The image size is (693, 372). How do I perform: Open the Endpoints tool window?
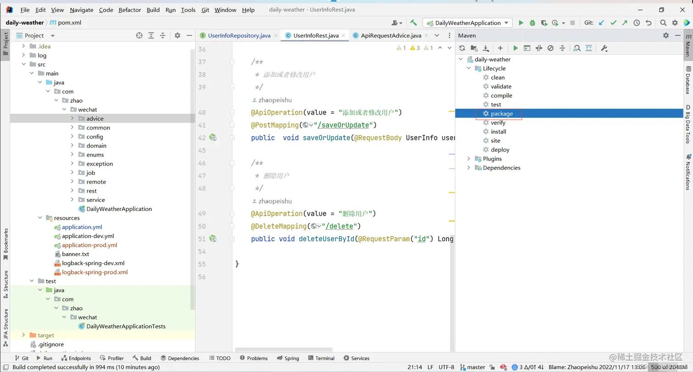pos(75,358)
